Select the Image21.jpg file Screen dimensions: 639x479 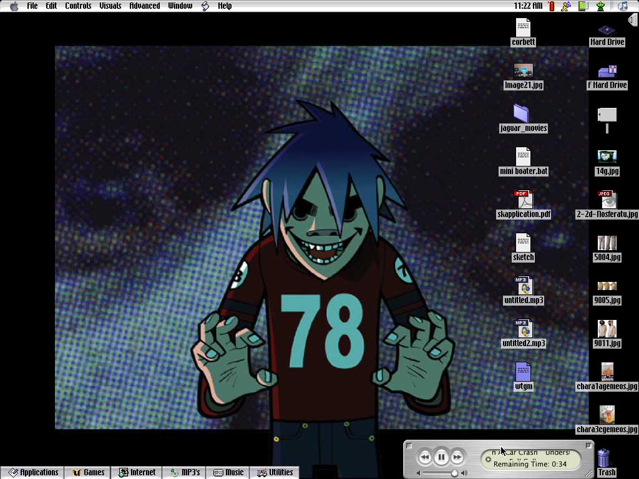tap(524, 70)
